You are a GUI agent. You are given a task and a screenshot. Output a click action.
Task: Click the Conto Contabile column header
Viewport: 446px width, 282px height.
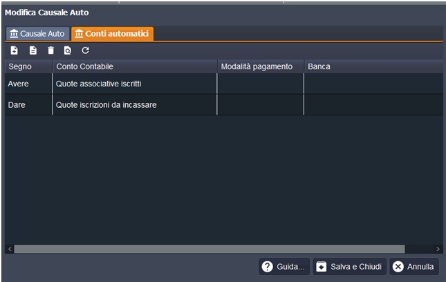pos(135,66)
